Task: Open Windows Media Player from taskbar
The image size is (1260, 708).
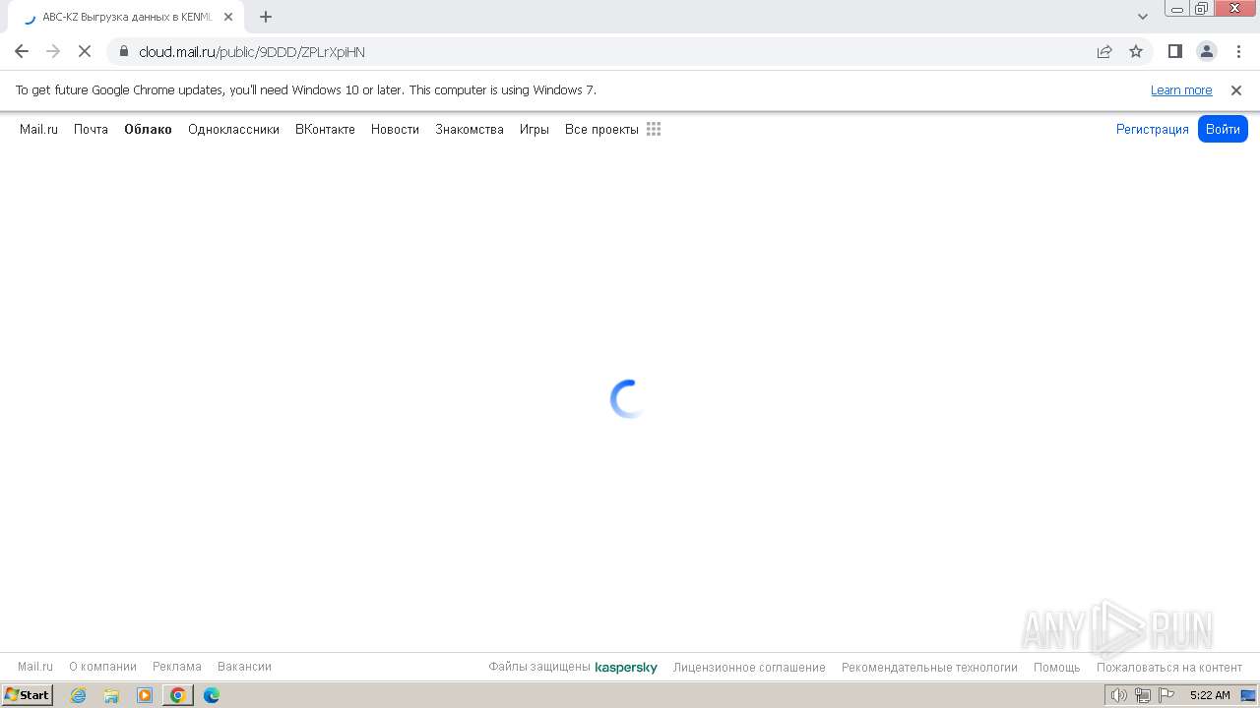Action: point(145,695)
